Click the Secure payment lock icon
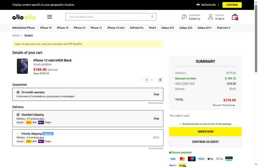This screenshot has width=258, height=167. 170,152
